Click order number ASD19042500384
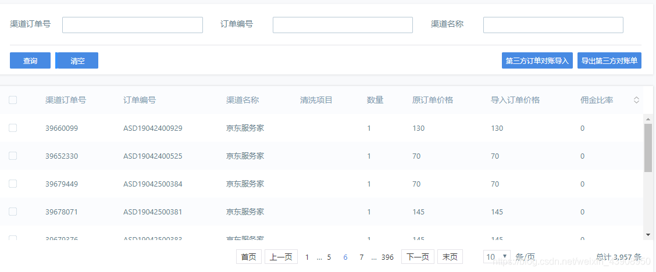The width and height of the screenshot is (656, 272). (x=153, y=184)
